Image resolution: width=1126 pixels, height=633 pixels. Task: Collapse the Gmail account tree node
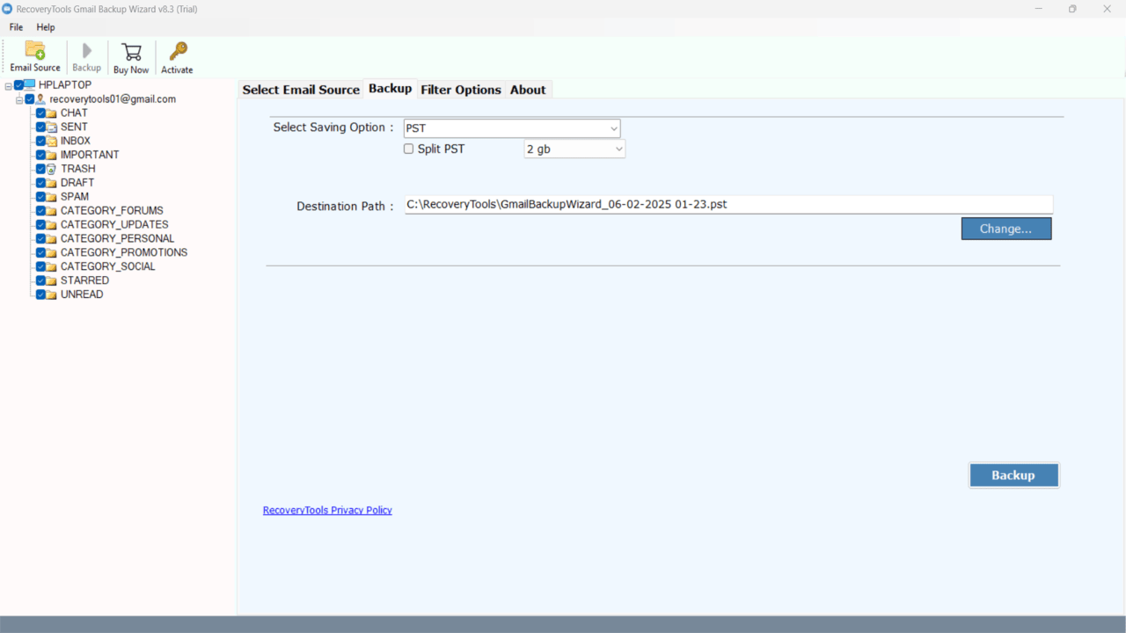click(19, 100)
